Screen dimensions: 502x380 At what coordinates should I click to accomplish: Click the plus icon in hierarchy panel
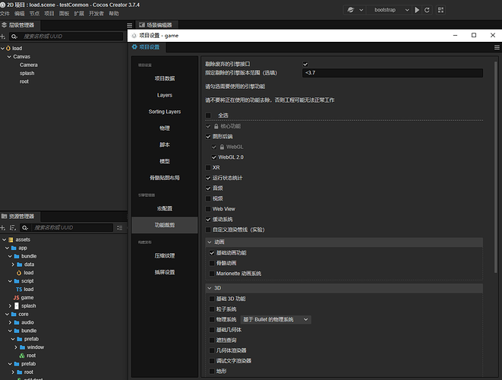pos(3,36)
